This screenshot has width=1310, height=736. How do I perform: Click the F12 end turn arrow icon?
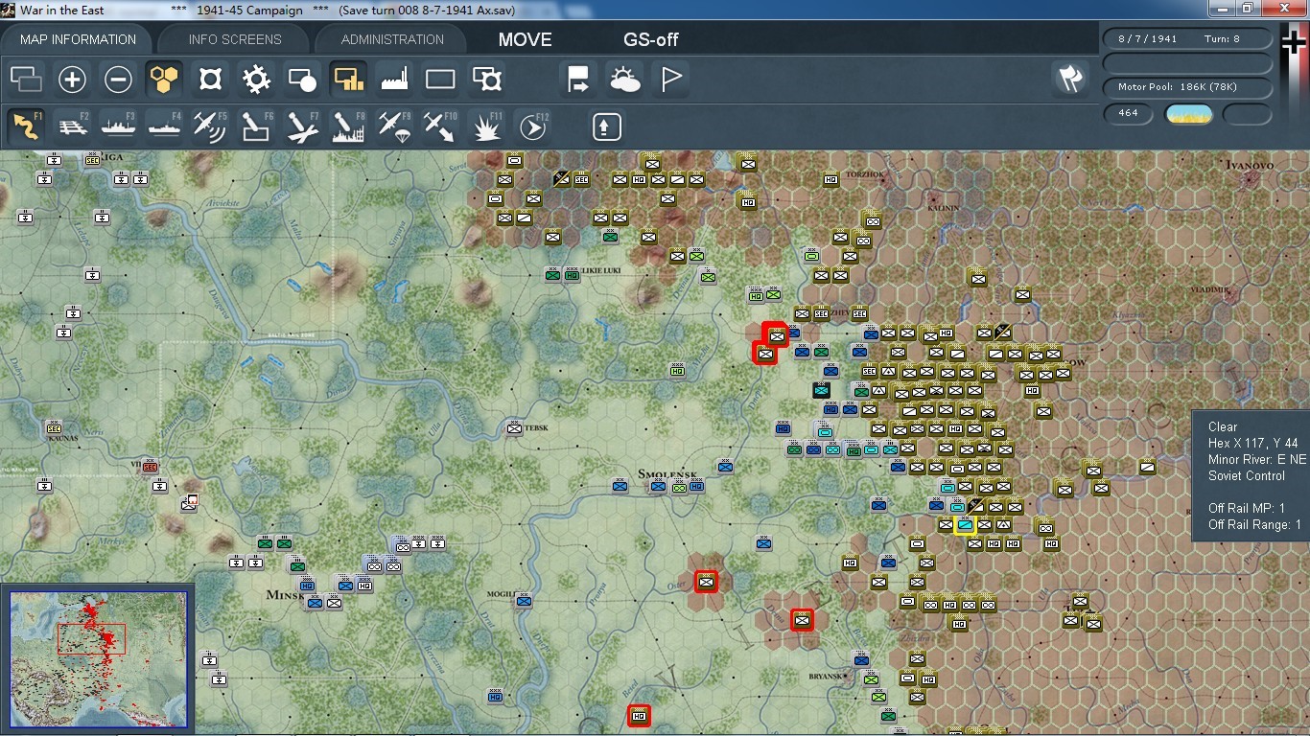(x=532, y=126)
